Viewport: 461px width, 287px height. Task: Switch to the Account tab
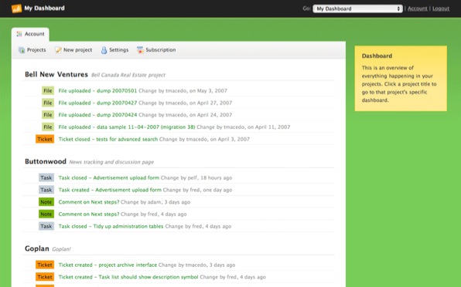[30, 34]
